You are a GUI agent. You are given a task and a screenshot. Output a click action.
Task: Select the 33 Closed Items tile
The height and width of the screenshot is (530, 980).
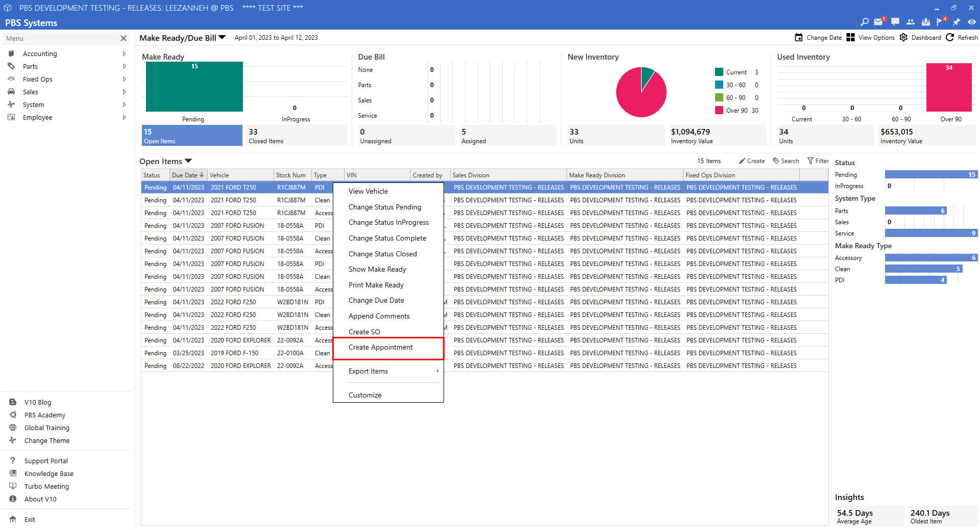coord(297,136)
